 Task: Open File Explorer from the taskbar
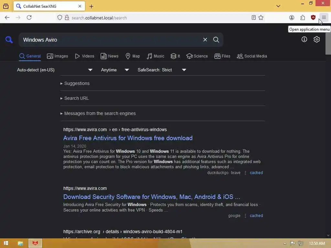[20, 243]
